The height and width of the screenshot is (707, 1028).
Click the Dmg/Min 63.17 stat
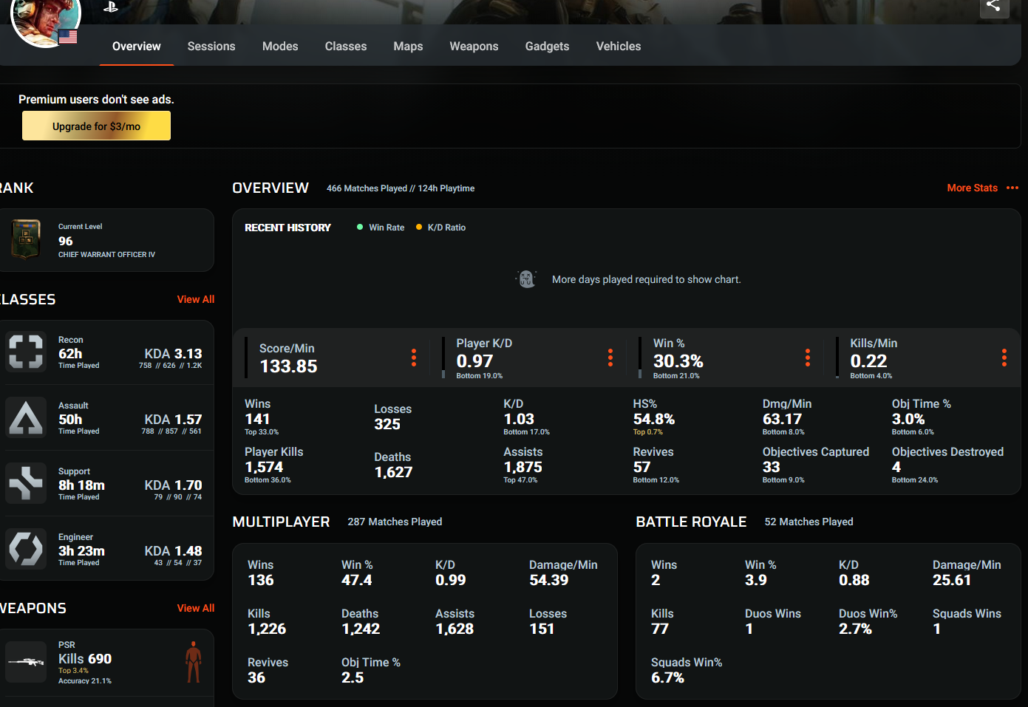(786, 418)
